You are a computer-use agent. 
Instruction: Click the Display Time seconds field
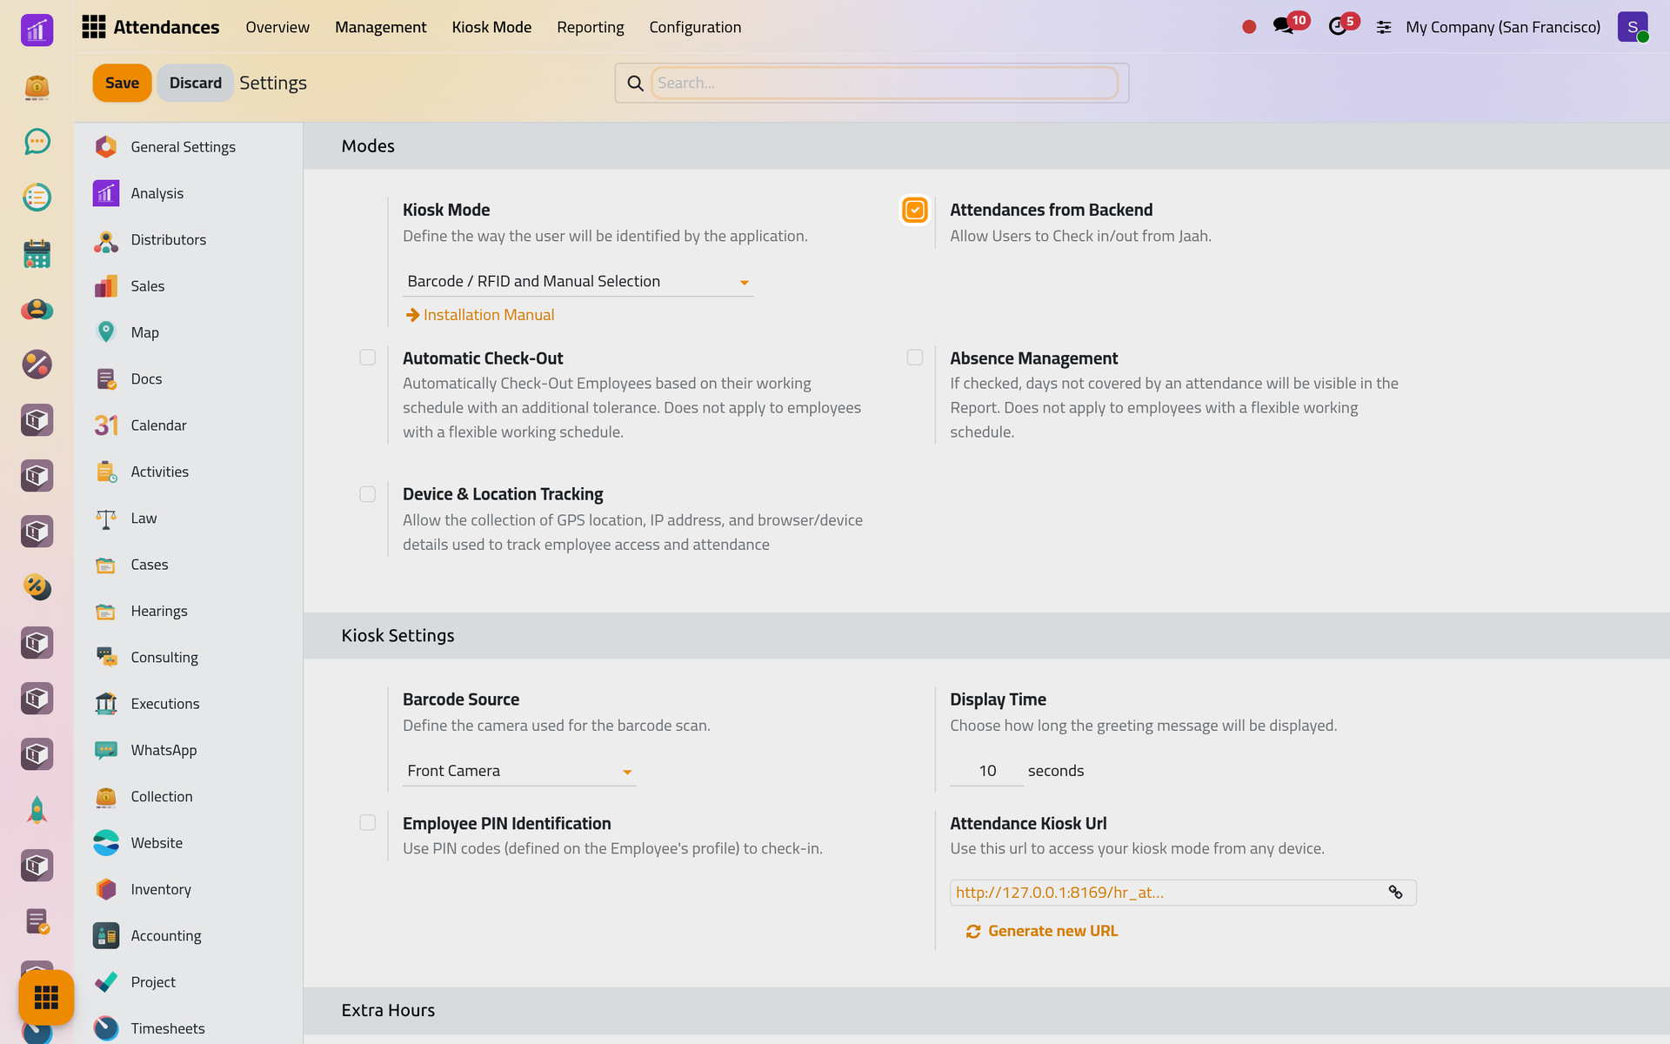(986, 772)
